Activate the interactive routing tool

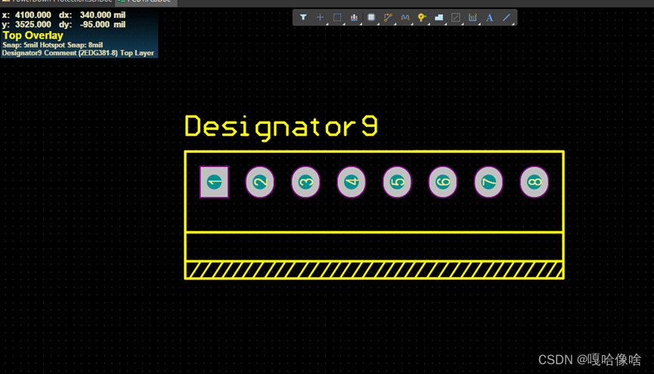(x=388, y=17)
